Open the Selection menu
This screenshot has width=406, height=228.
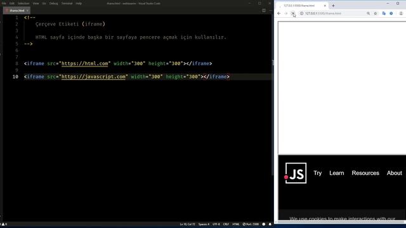[x=23, y=3]
